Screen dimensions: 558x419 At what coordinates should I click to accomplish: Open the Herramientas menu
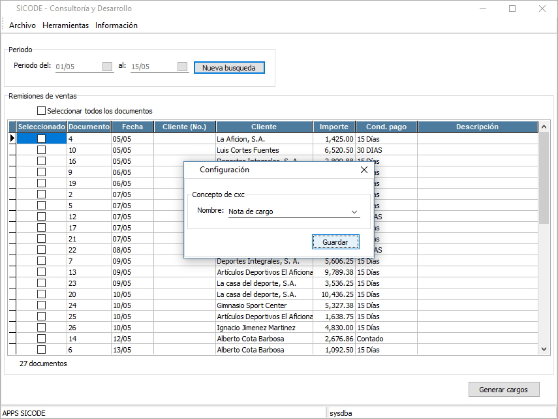point(65,25)
